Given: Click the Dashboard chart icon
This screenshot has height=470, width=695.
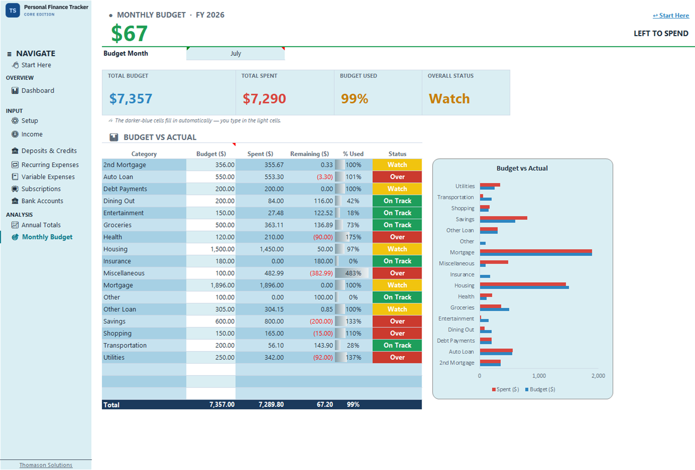Looking at the screenshot, I should pyautogui.click(x=15, y=90).
